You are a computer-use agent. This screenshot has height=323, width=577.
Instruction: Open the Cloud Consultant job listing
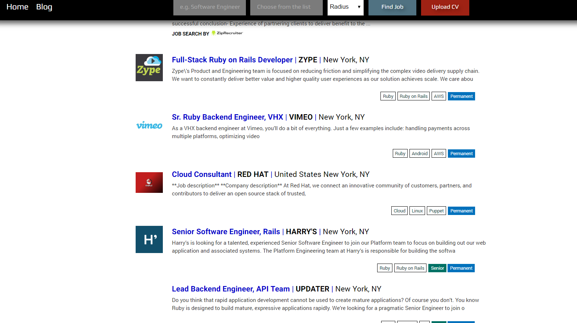pyautogui.click(x=202, y=174)
